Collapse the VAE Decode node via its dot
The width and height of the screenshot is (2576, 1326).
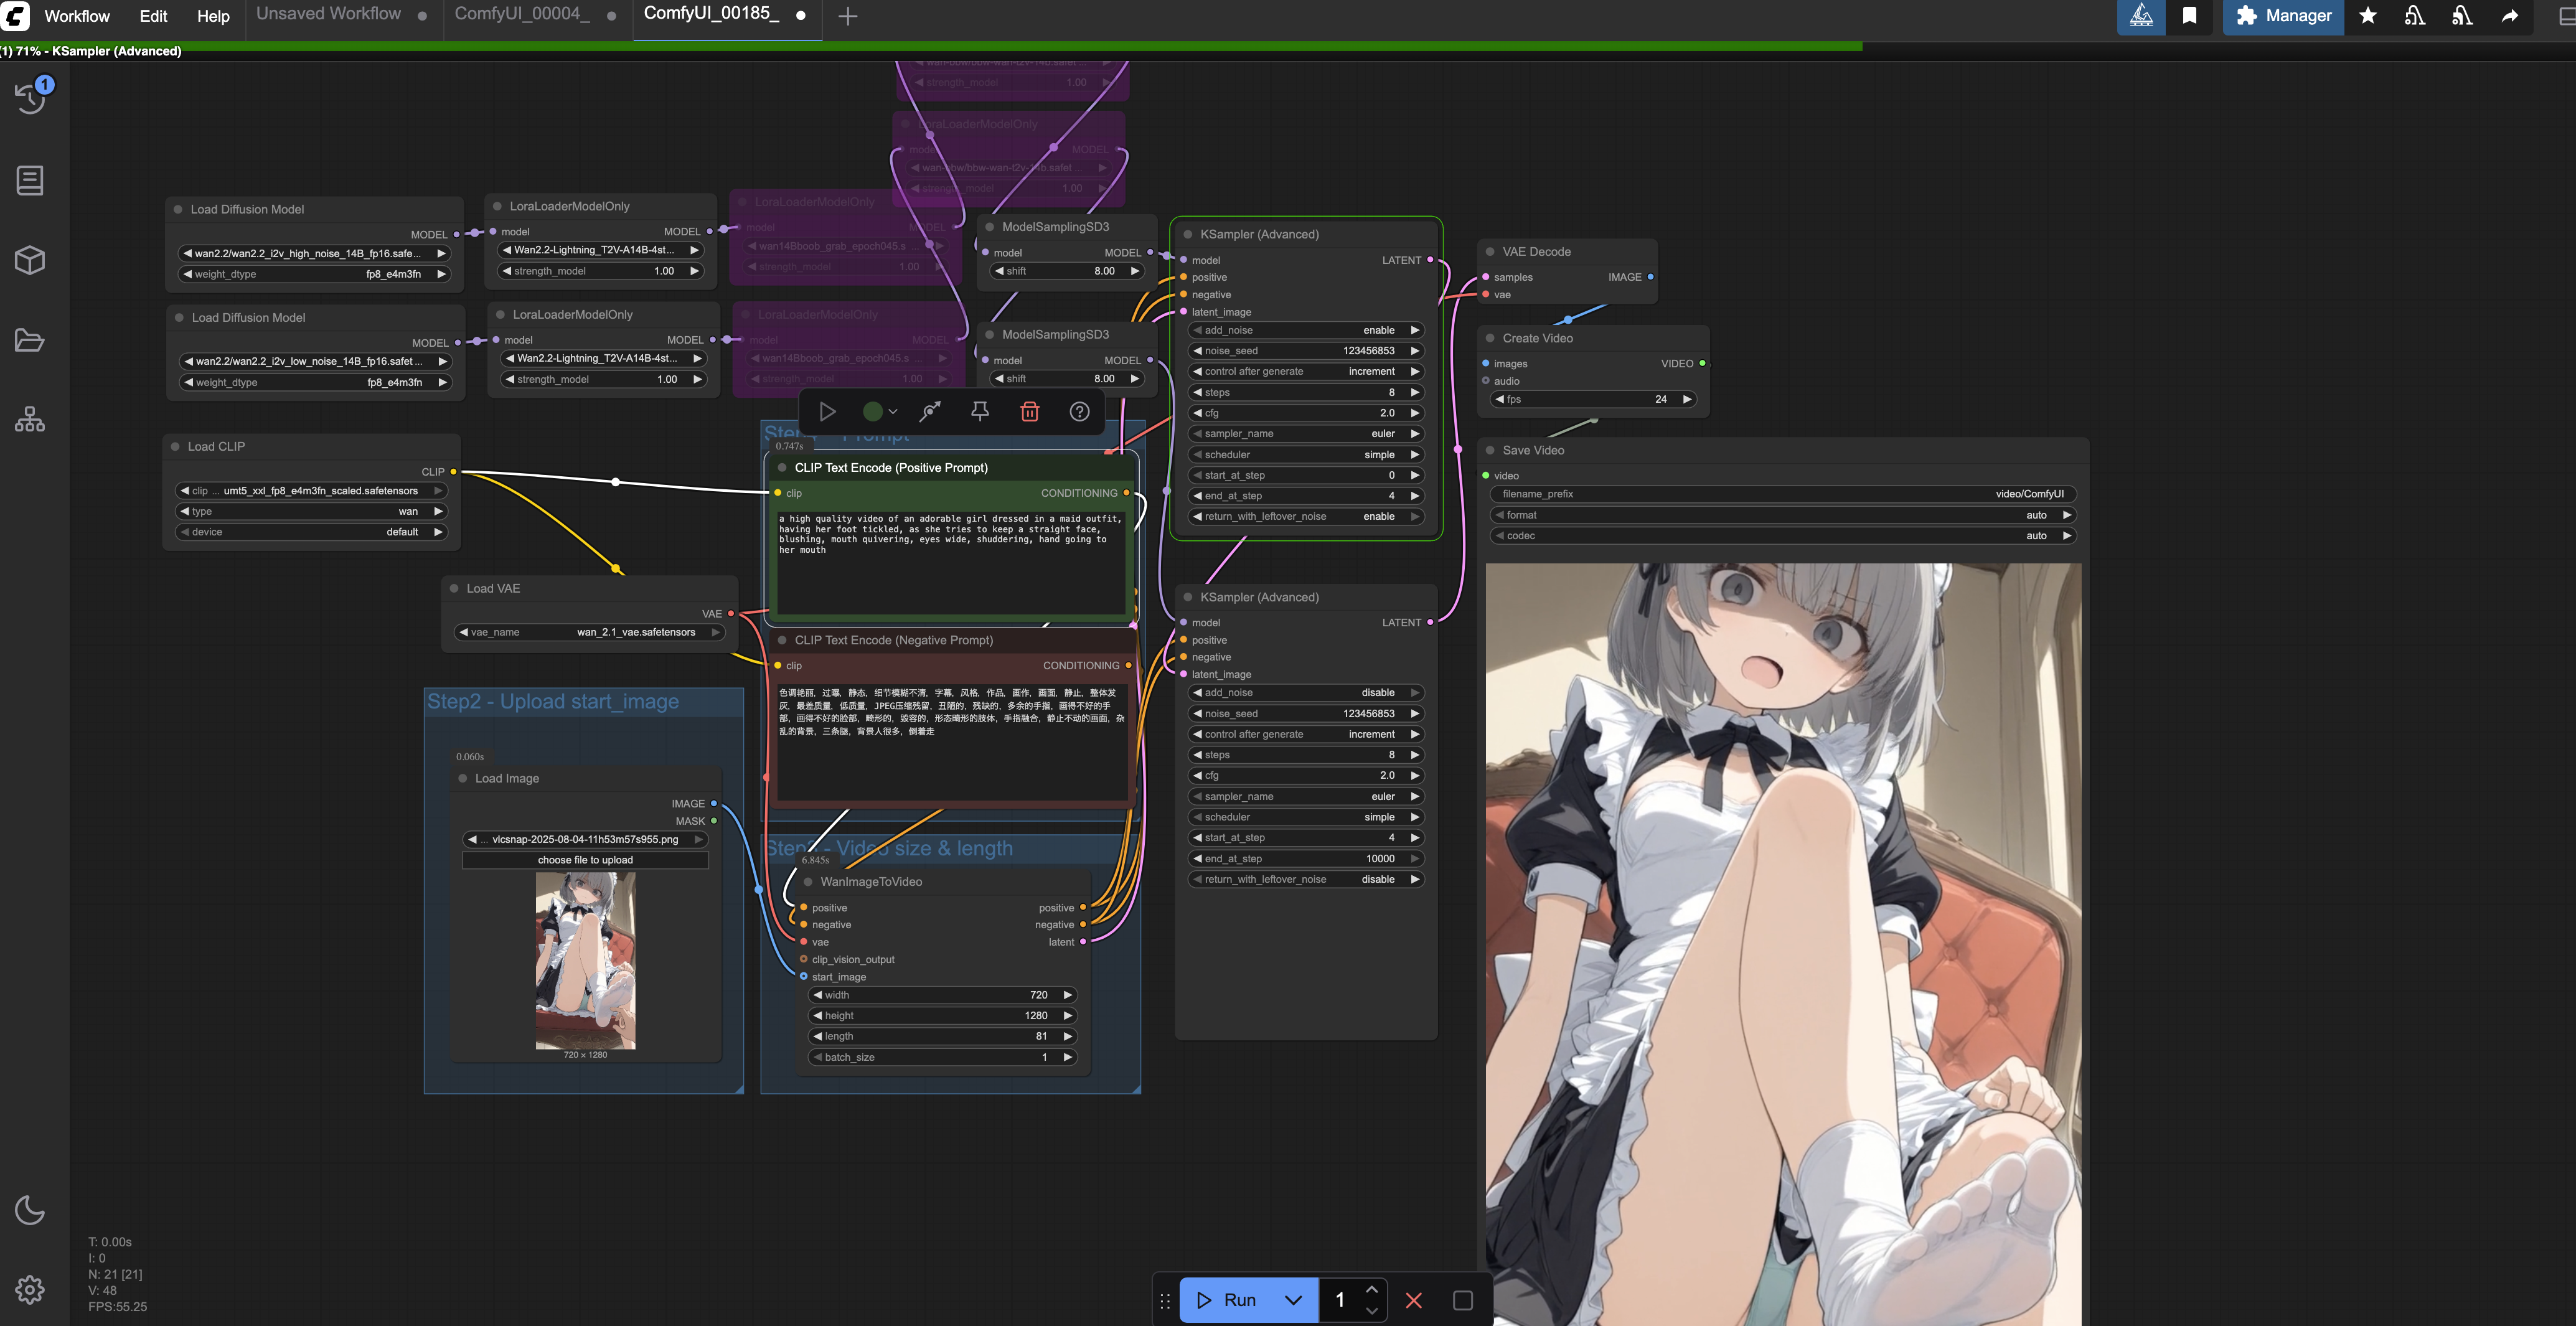coord(1490,252)
